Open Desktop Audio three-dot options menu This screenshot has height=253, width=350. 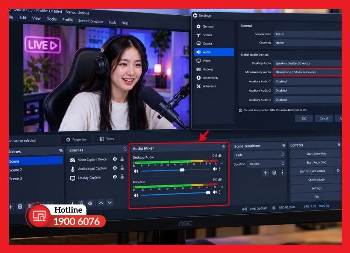pos(220,169)
